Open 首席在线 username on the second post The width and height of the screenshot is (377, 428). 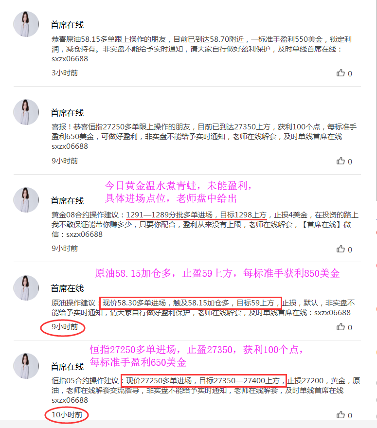(67, 113)
